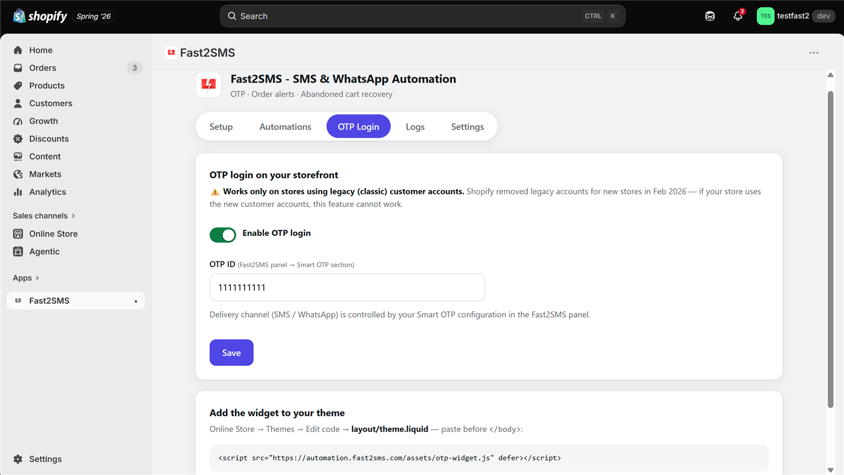Expand the Apps section
Screen dimensions: 844x475
[x=26, y=278]
